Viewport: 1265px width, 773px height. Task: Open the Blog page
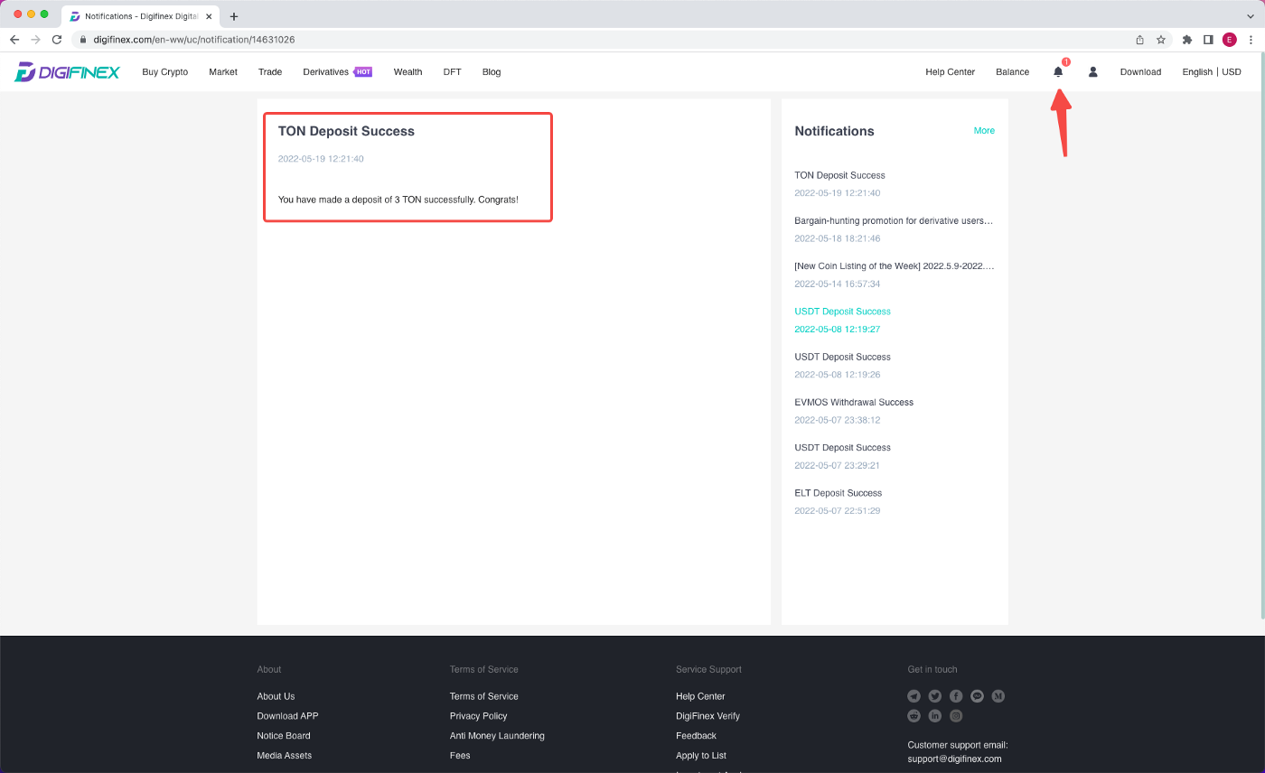pos(492,71)
